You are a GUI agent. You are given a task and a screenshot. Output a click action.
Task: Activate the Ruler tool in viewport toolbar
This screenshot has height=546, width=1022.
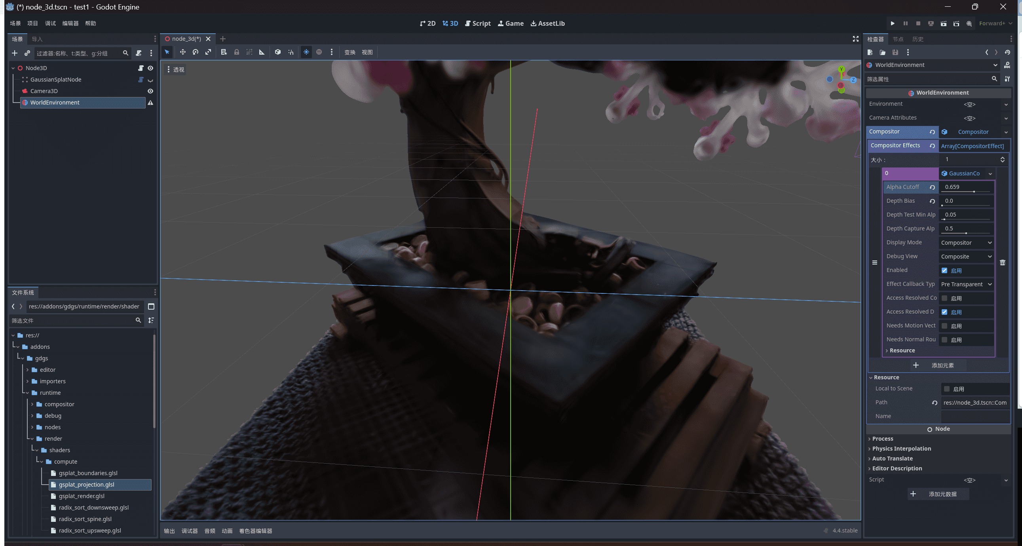tap(262, 52)
